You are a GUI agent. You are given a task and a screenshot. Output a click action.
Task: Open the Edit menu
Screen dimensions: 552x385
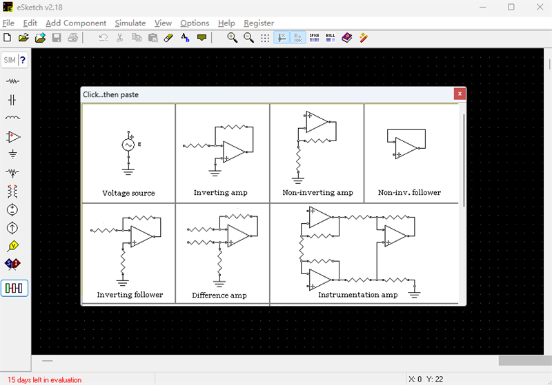click(x=30, y=23)
